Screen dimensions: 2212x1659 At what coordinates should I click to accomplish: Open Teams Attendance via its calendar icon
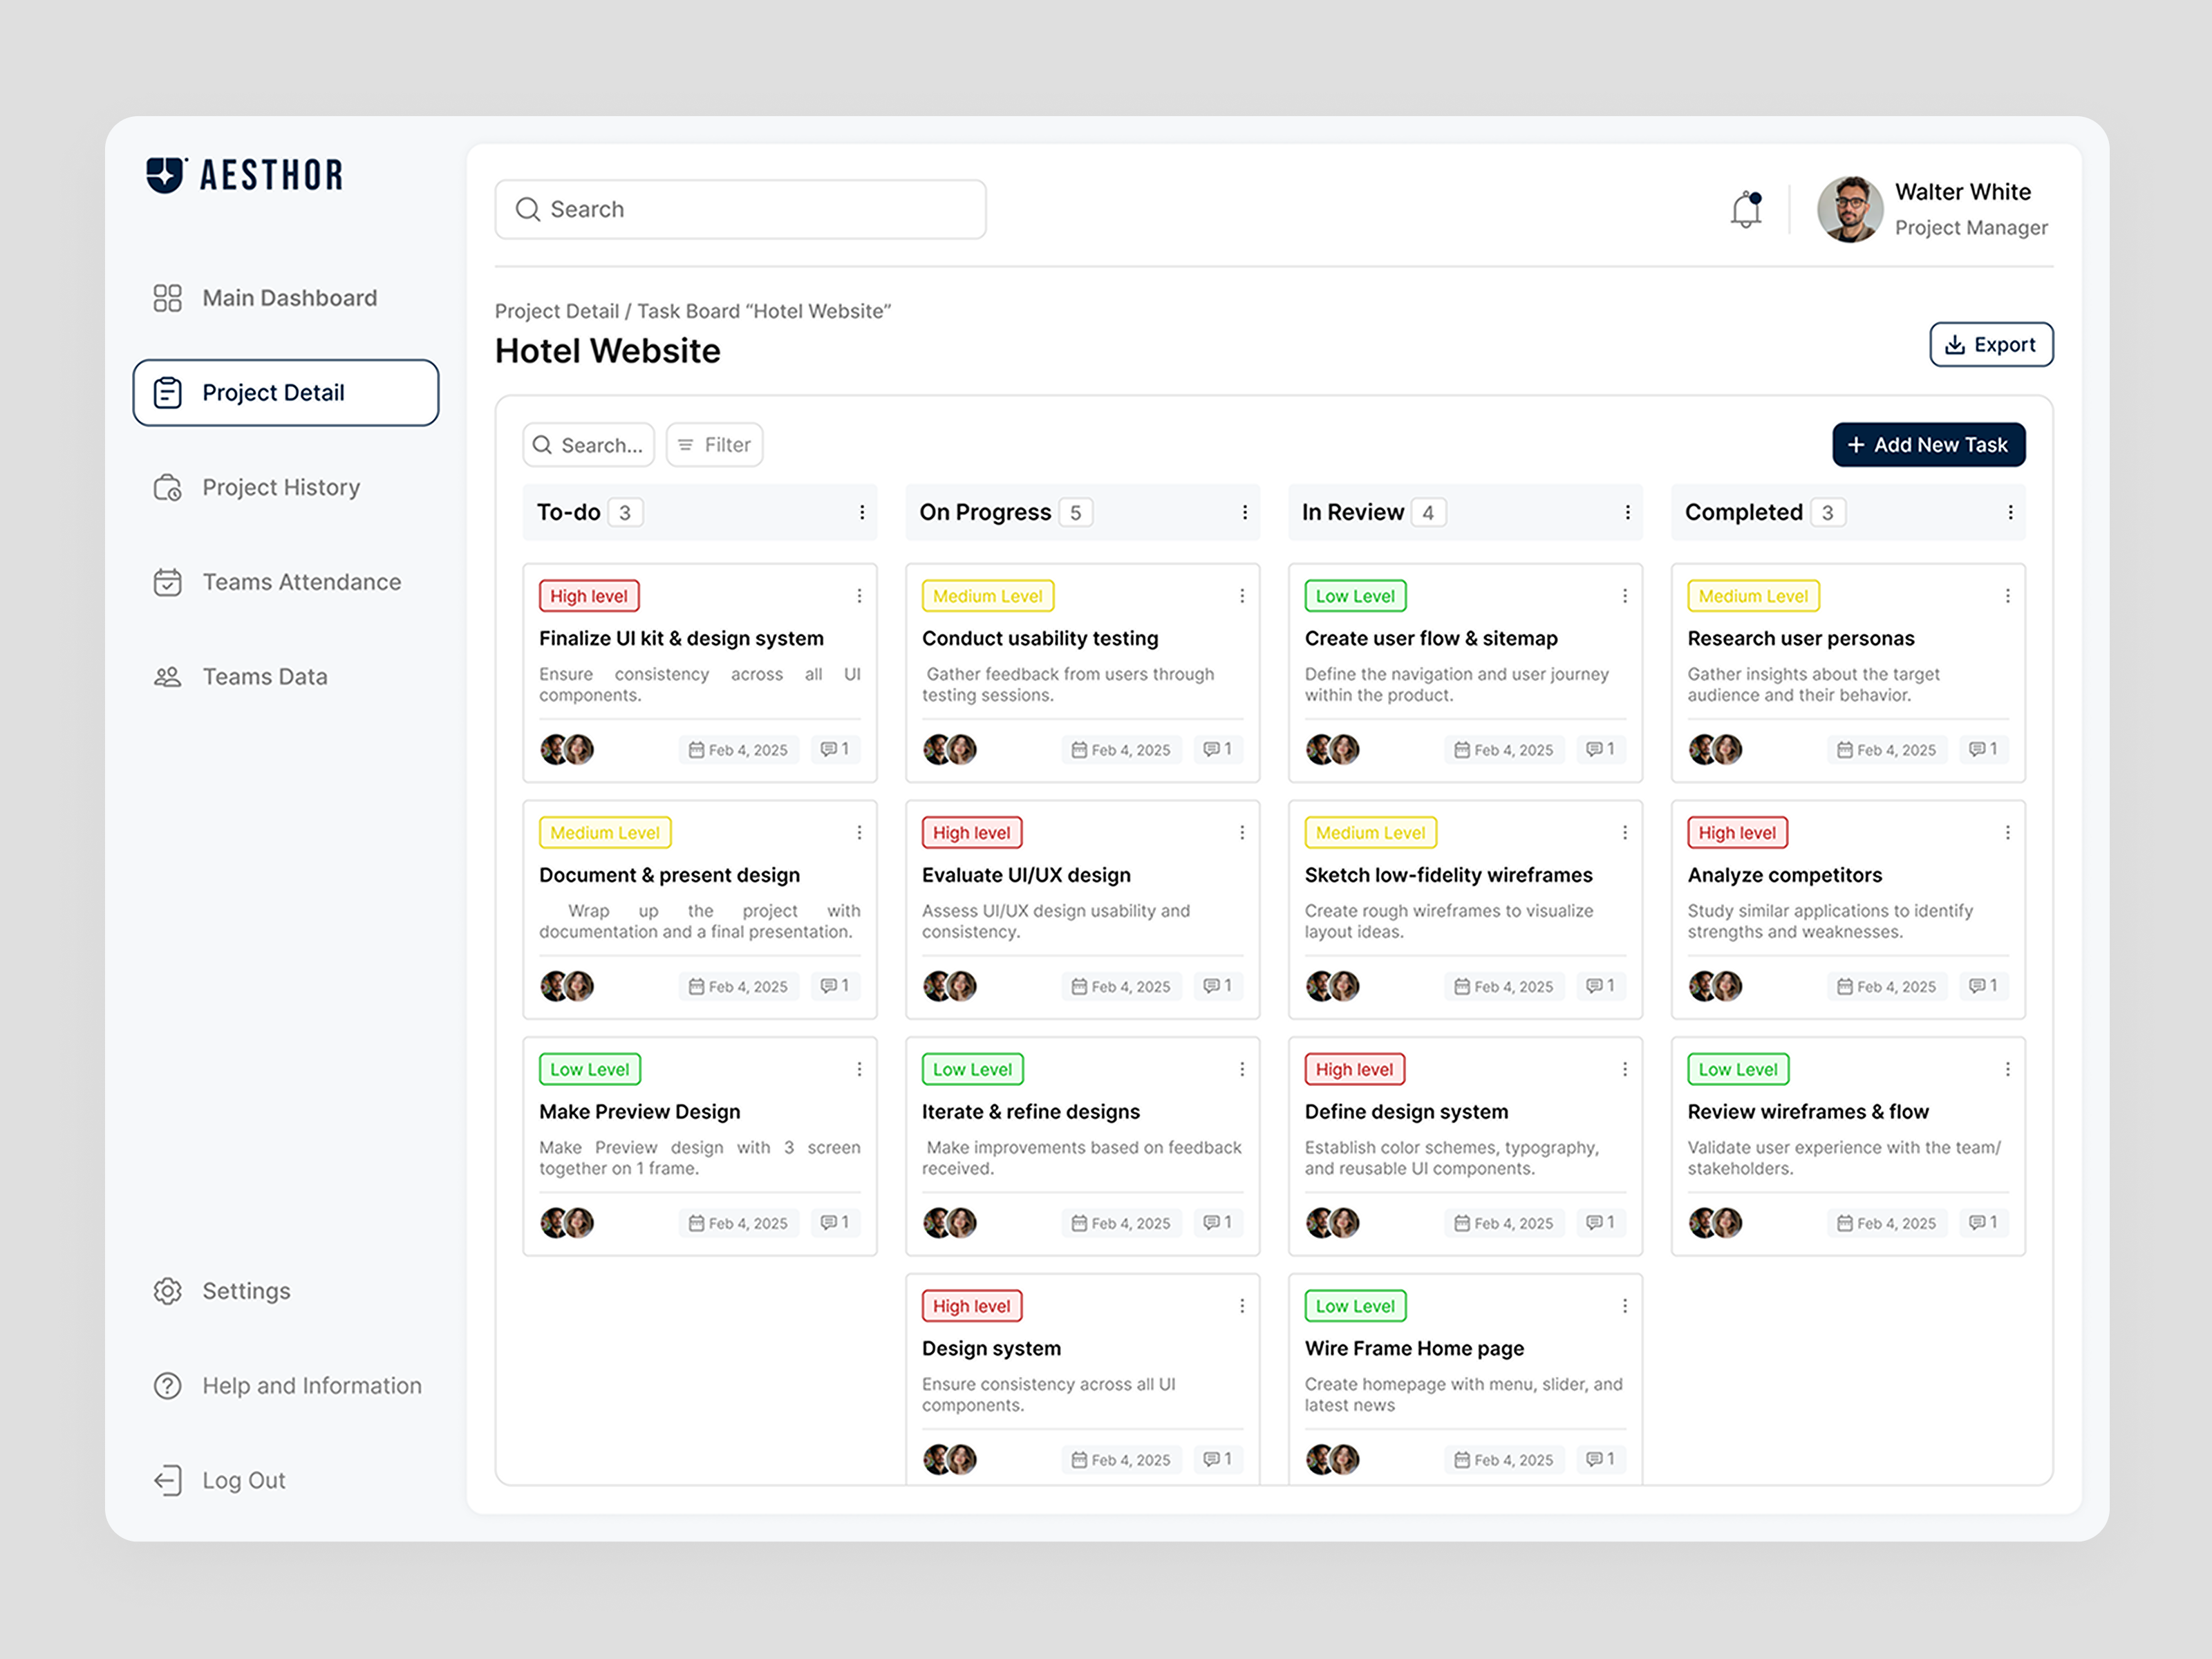[167, 581]
